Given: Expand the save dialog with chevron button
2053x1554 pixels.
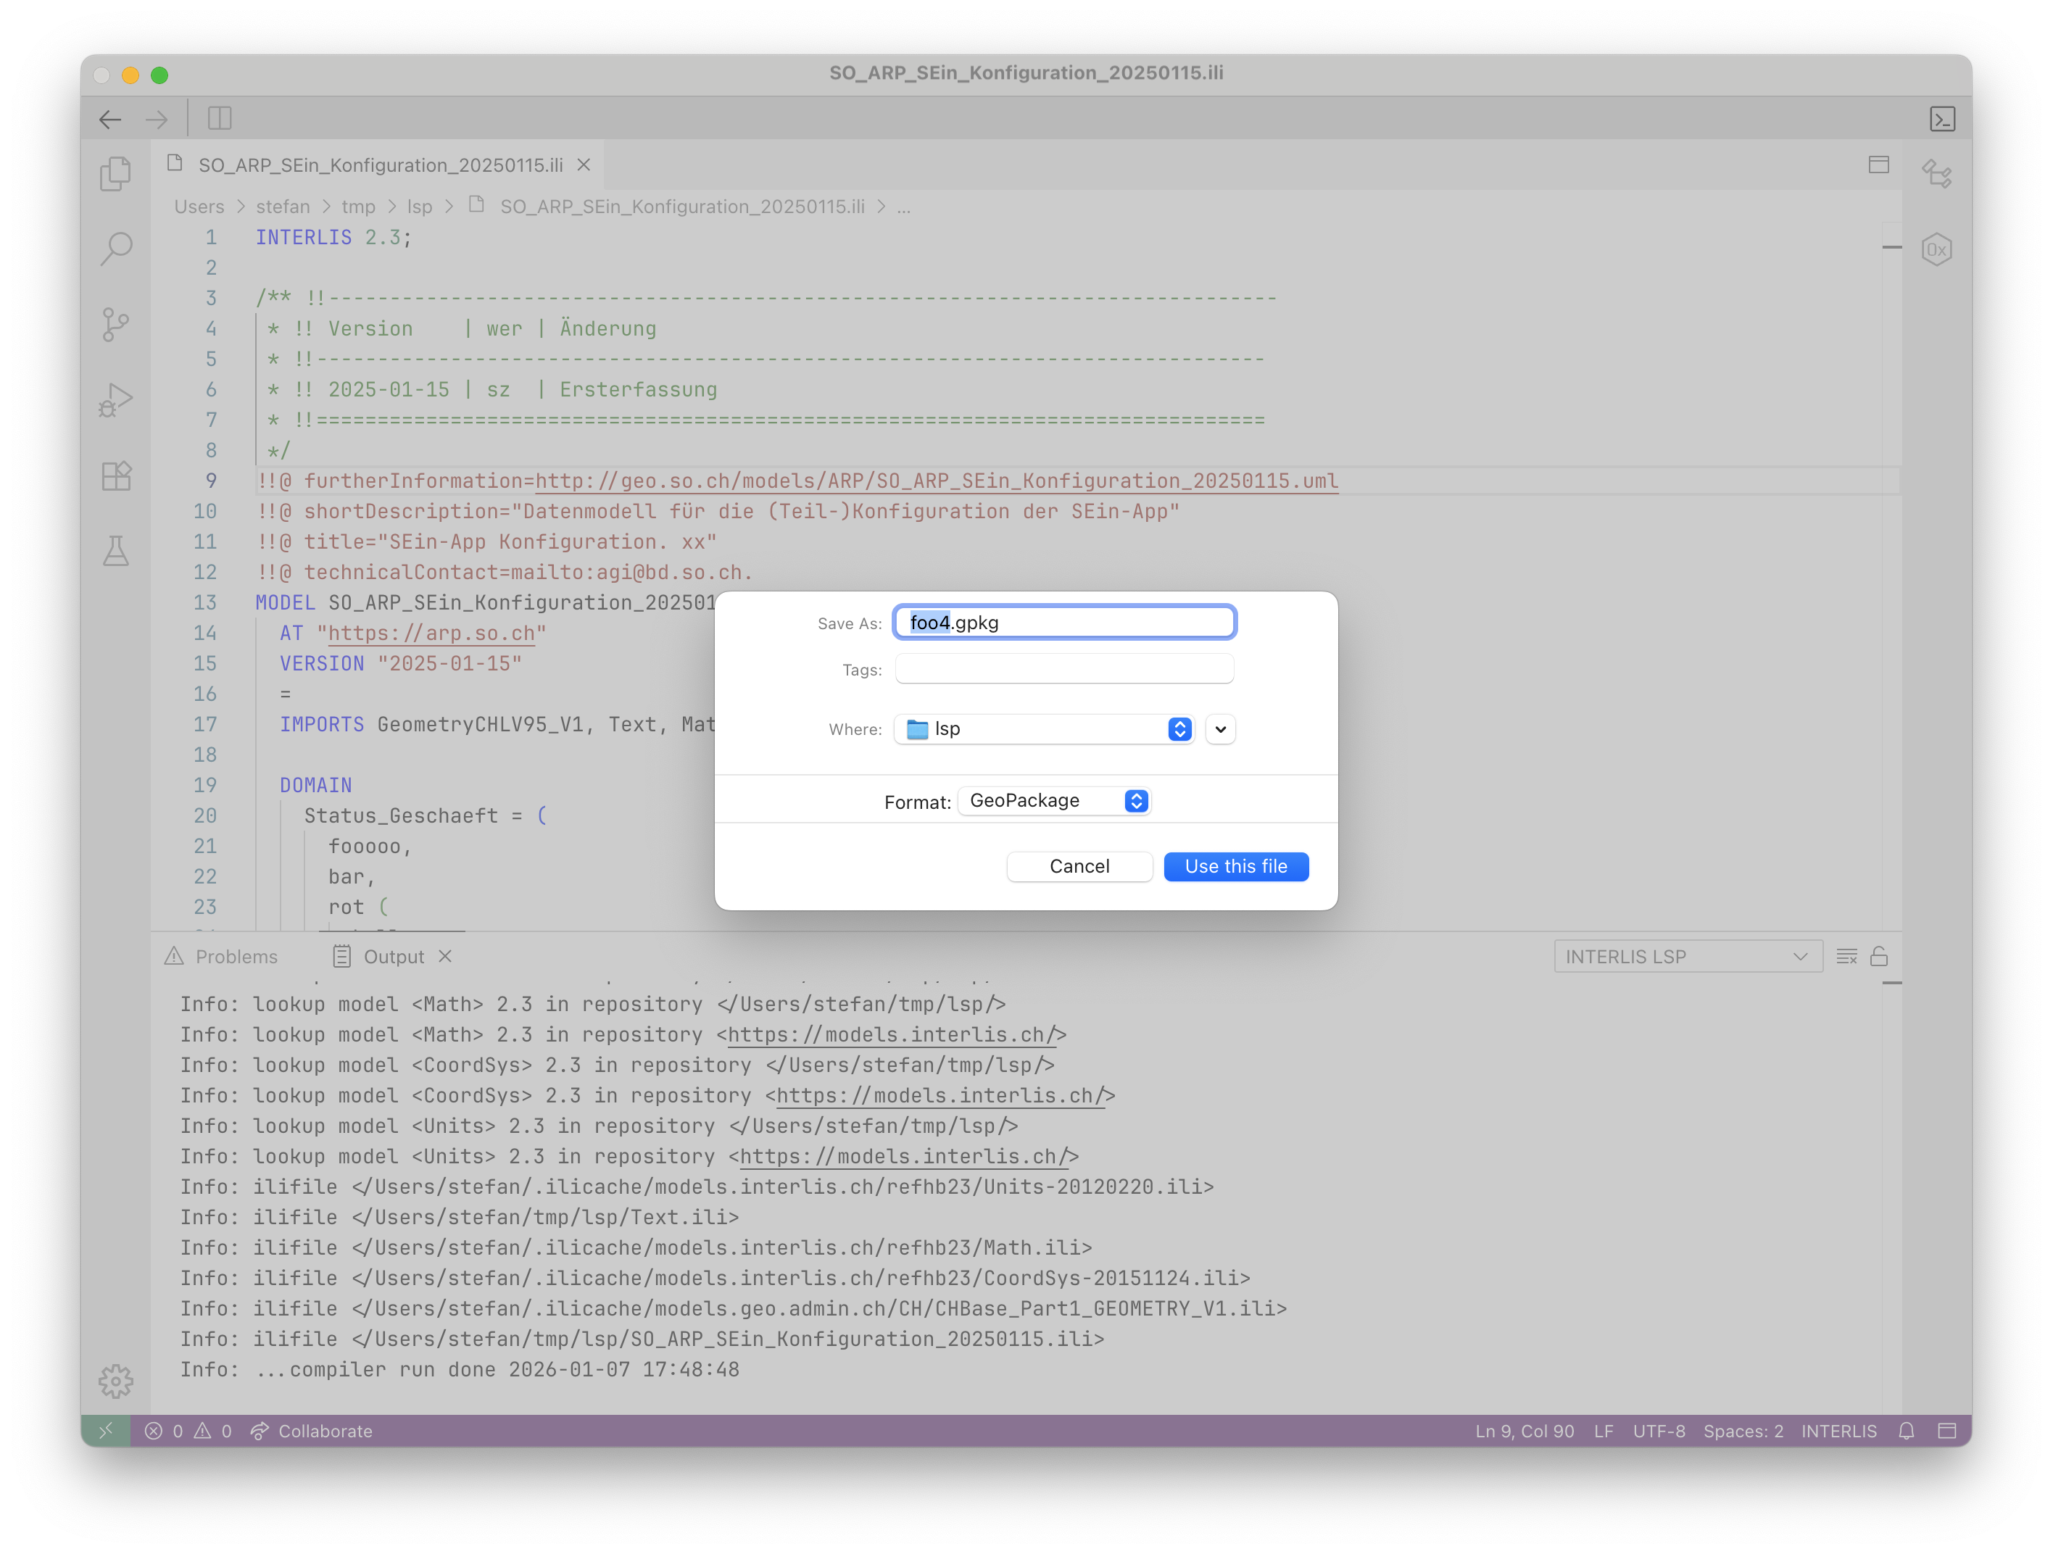Looking at the screenshot, I should [x=1221, y=729].
